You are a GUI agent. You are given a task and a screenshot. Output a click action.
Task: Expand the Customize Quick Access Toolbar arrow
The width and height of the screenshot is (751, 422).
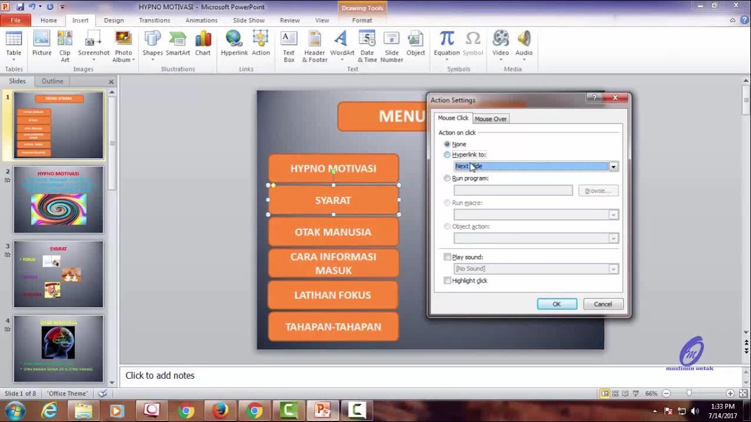coord(62,7)
